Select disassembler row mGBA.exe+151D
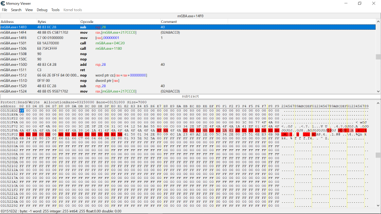This screenshot has height=214, width=381. [188, 80]
